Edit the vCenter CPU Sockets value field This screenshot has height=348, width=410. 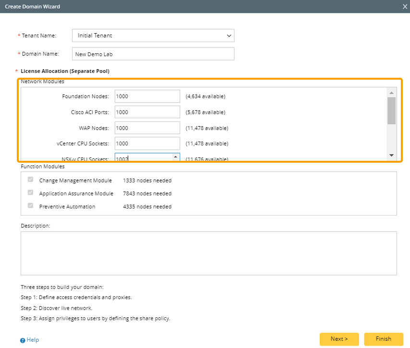coord(147,144)
